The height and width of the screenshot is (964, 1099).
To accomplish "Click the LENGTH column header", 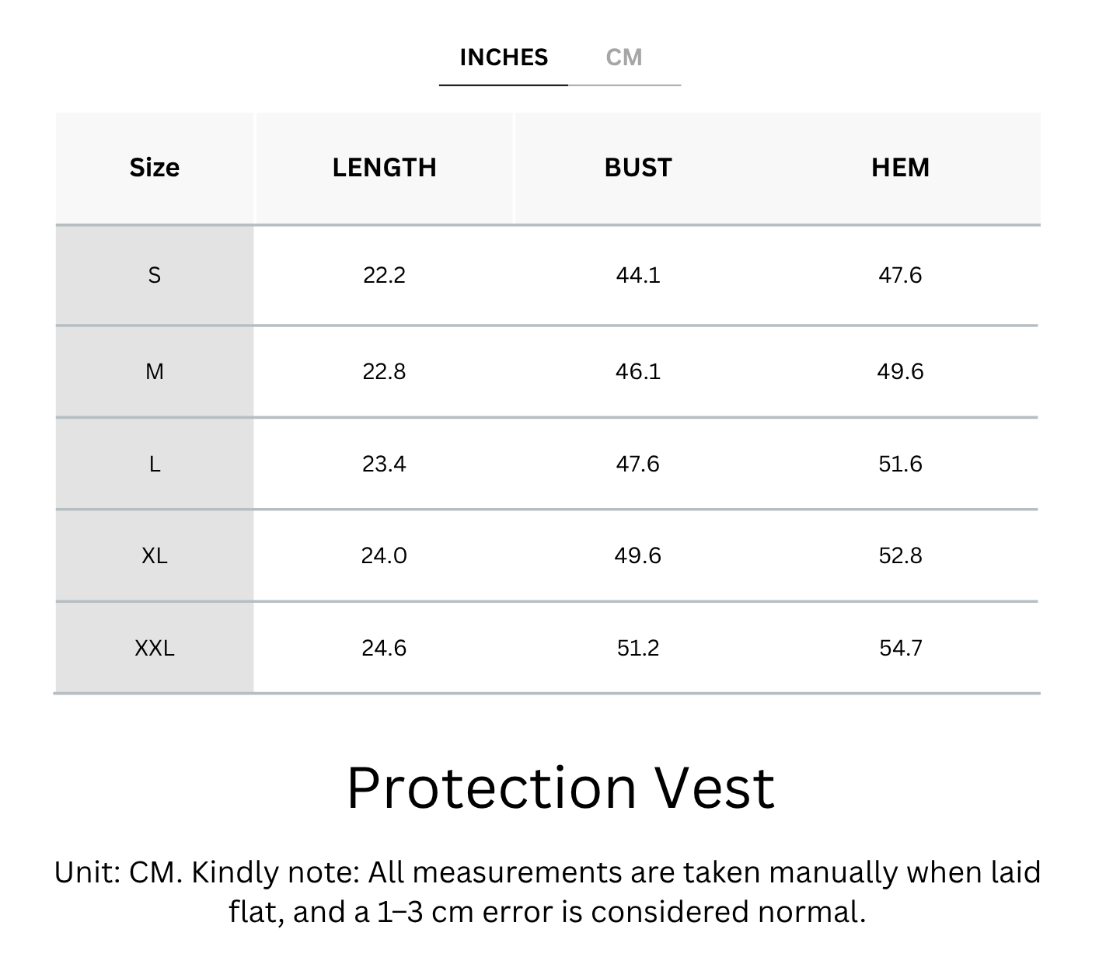I will 384,168.
